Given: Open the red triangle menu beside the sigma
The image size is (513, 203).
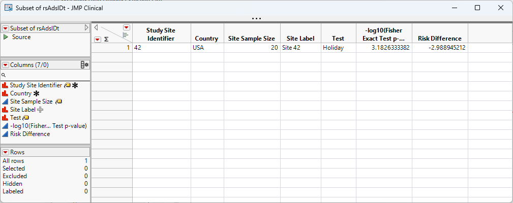Looking at the screenshot, I should click(x=98, y=40).
